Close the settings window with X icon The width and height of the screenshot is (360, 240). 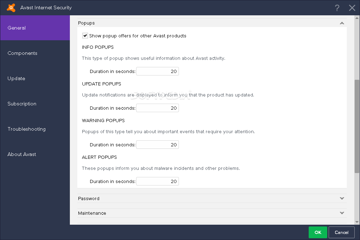pyautogui.click(x=352, y=8)
